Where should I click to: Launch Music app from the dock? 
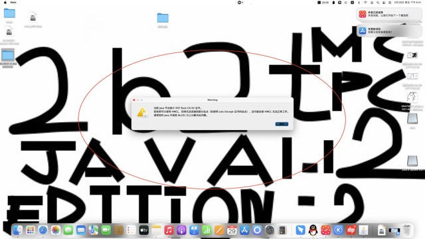[x=169, y=230]
